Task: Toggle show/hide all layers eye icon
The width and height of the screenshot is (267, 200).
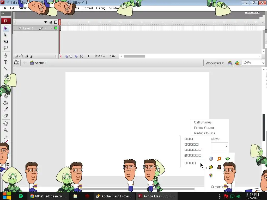Action: click(x=46, y=22)
